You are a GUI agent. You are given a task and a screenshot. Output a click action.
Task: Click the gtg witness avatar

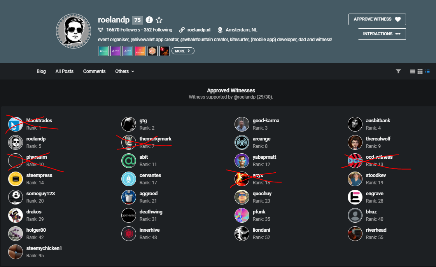129,124
